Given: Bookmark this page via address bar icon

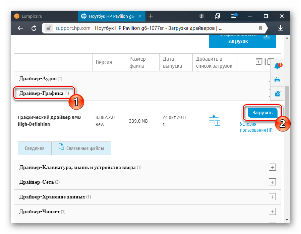Looking at the screenshot, I should pyautogui.click(x=260, y=28).
